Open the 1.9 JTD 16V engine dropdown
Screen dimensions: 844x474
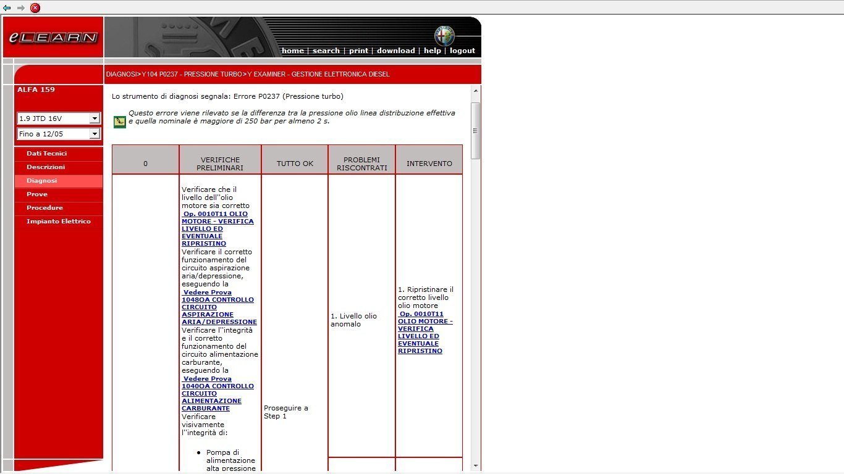pyautogui.click(x=59, y=118)
